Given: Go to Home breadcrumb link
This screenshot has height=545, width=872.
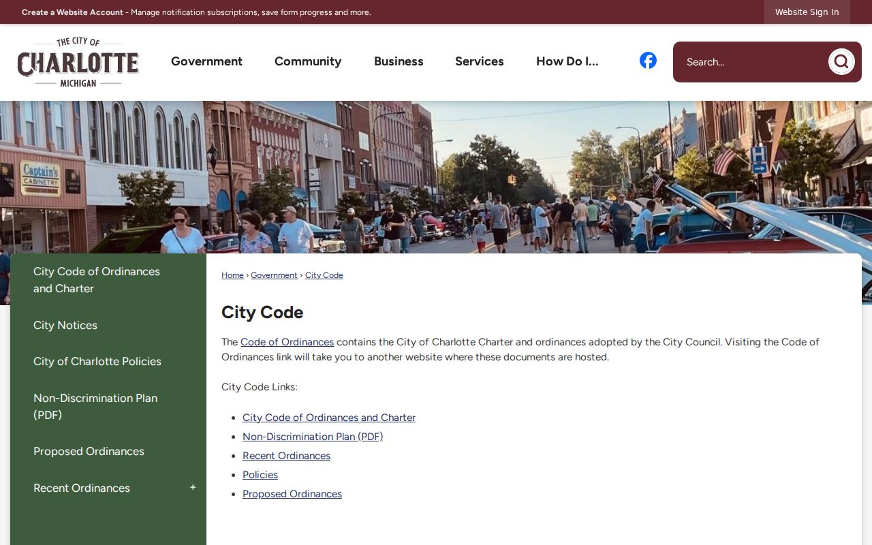Looking at the screenshot, I should click(x=232, y=275).
